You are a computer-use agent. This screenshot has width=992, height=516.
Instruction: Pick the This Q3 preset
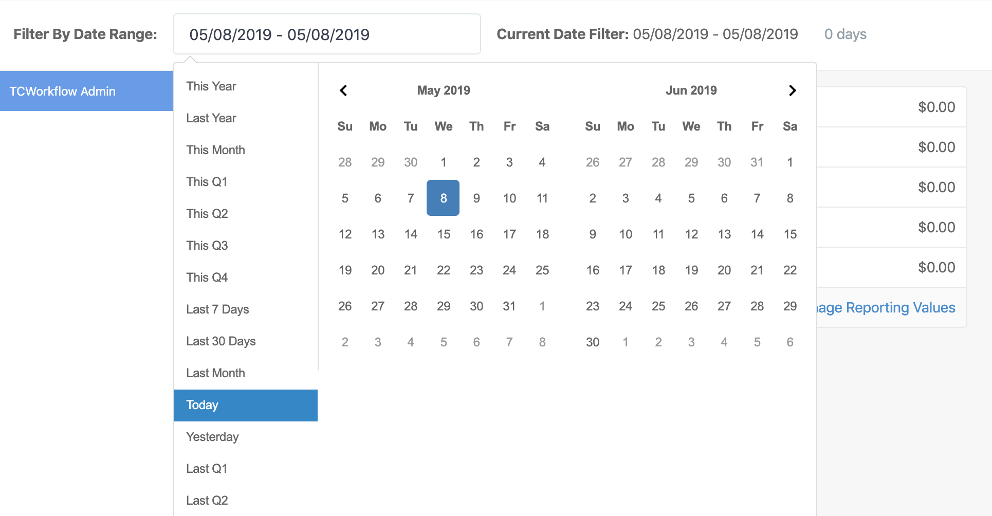tap(246, 246)
